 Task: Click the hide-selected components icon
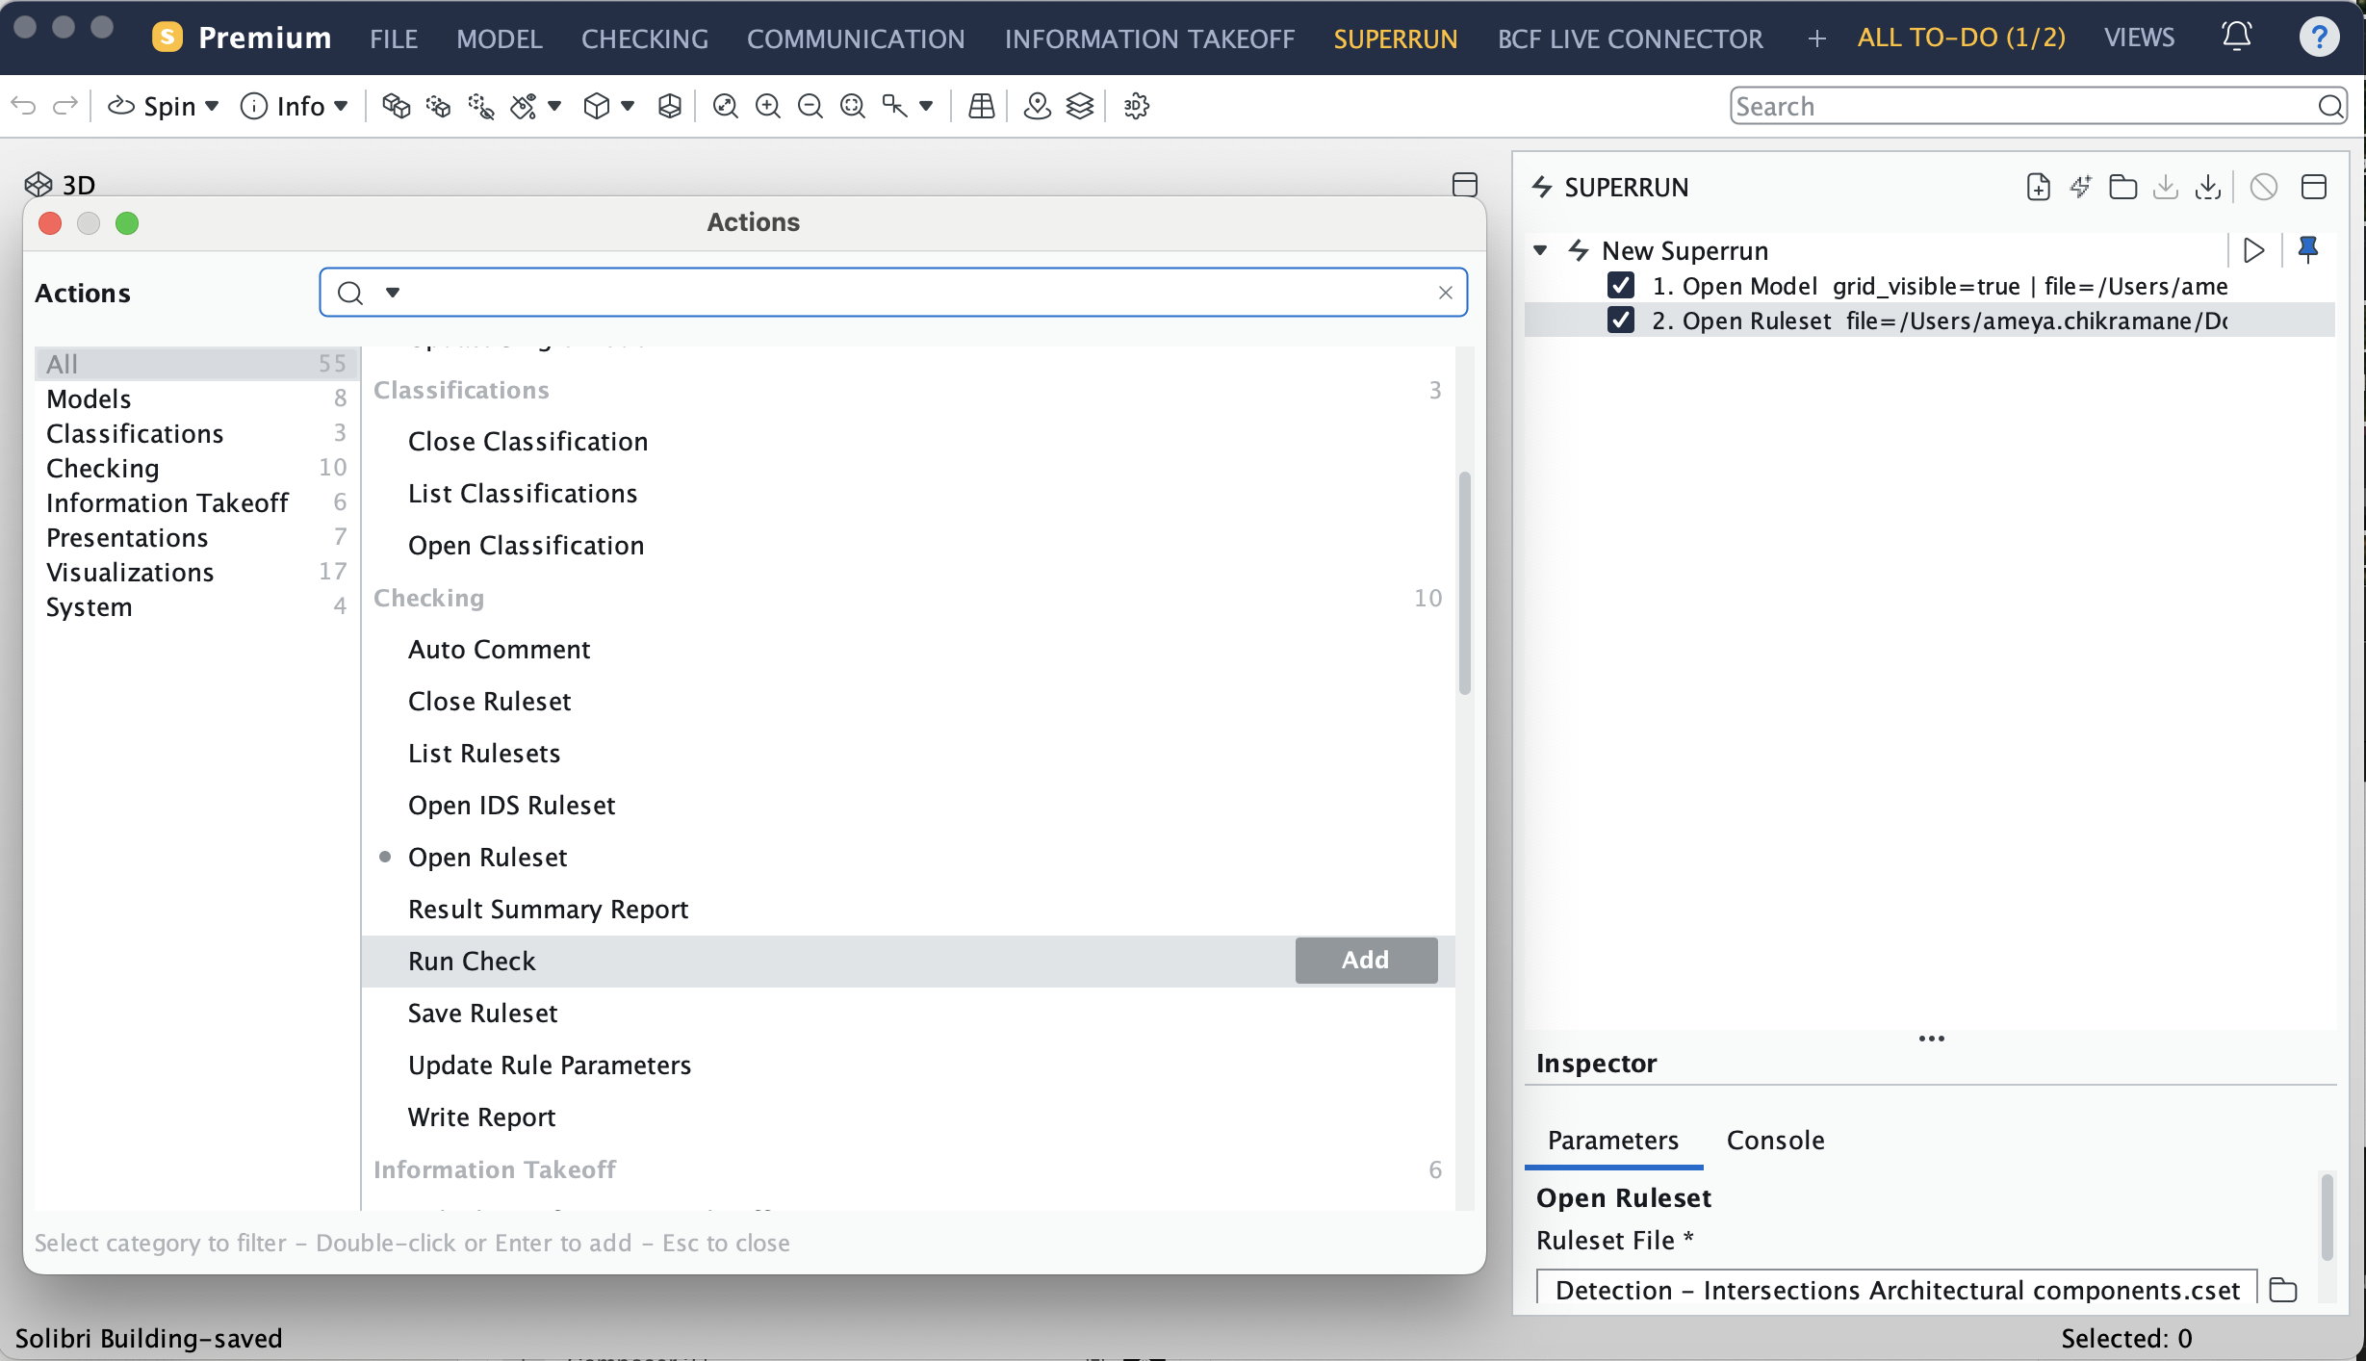click(480, 106)
